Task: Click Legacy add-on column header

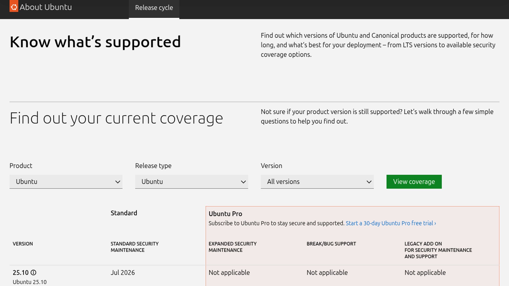Action: point(438,250)
